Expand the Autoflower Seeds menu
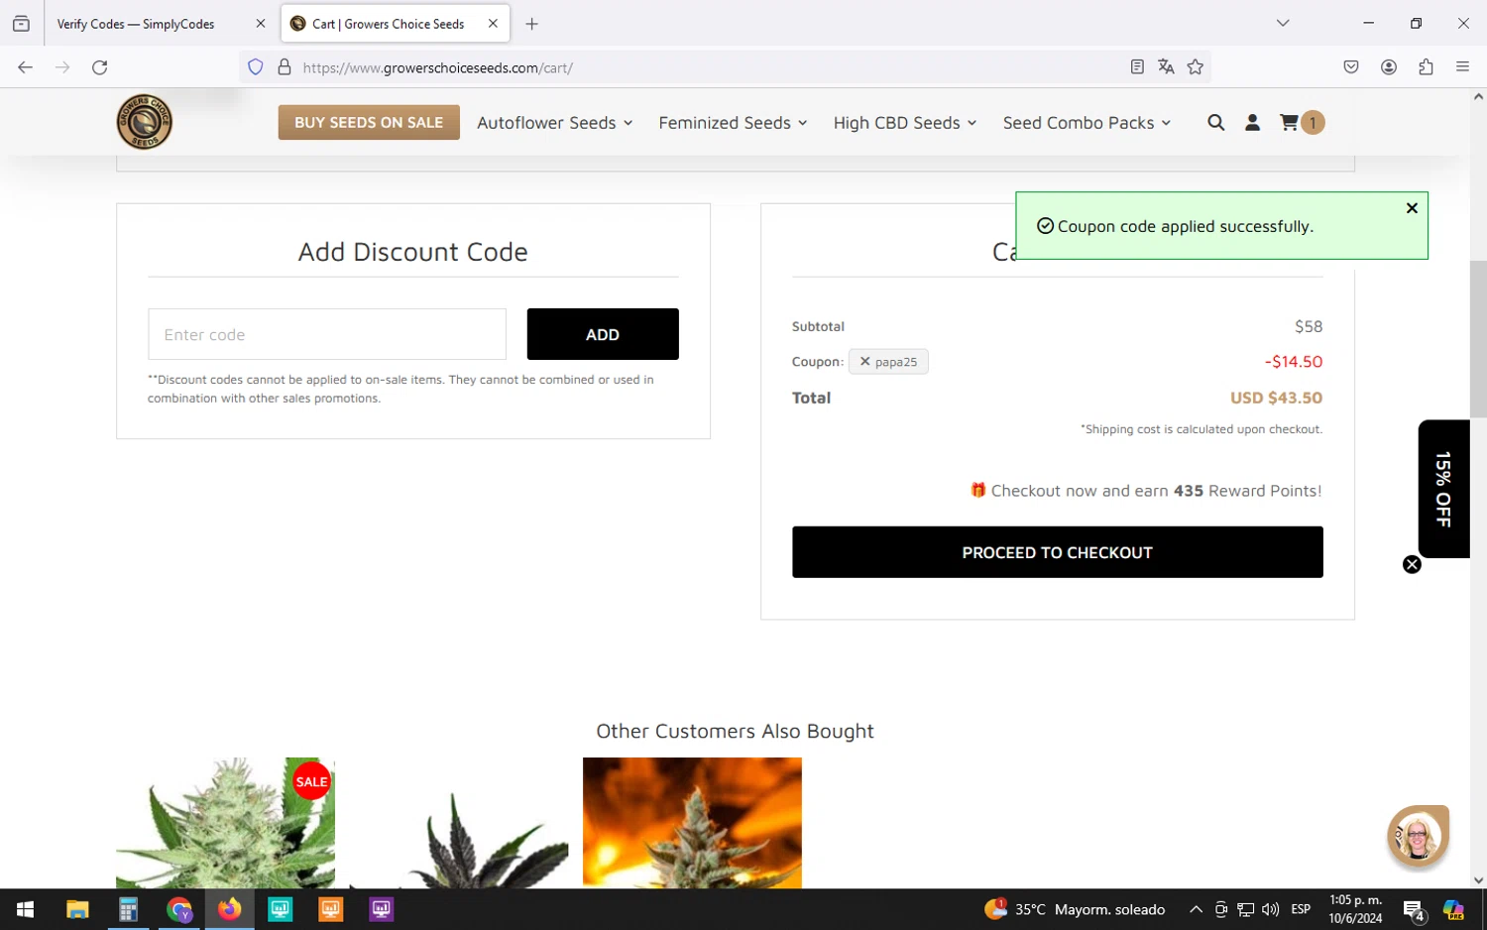 (554, 123)
